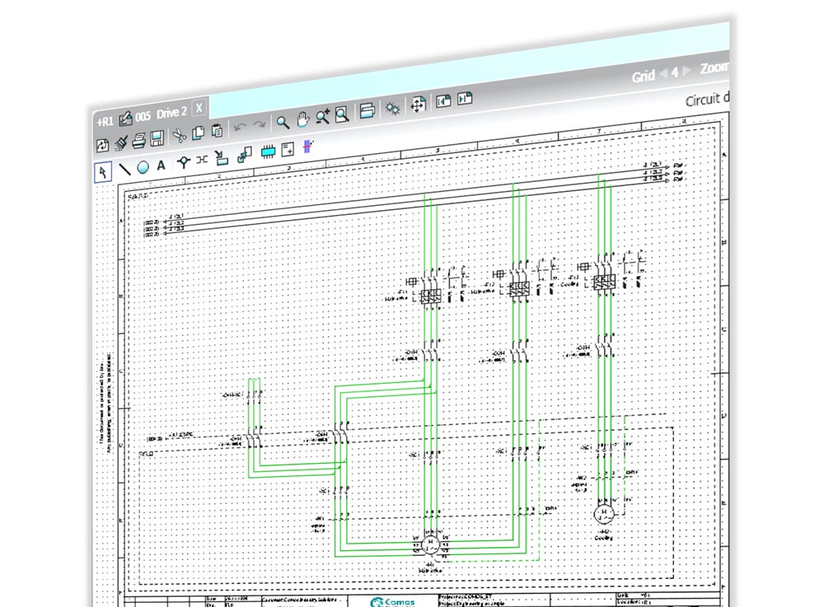This screenshot has width=824, height=607.
Task: Select main drive motor symbol at bottom
Action: (x=430, y=545)
